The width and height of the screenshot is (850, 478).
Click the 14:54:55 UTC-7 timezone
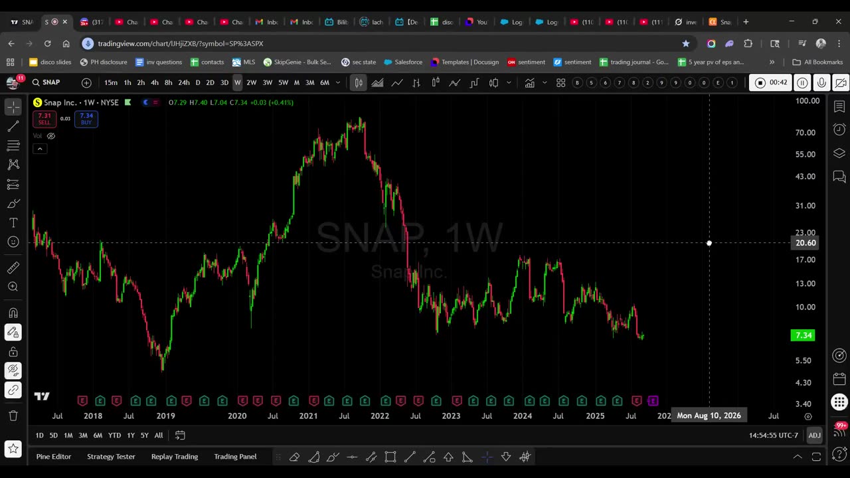(x=774, y=436)
